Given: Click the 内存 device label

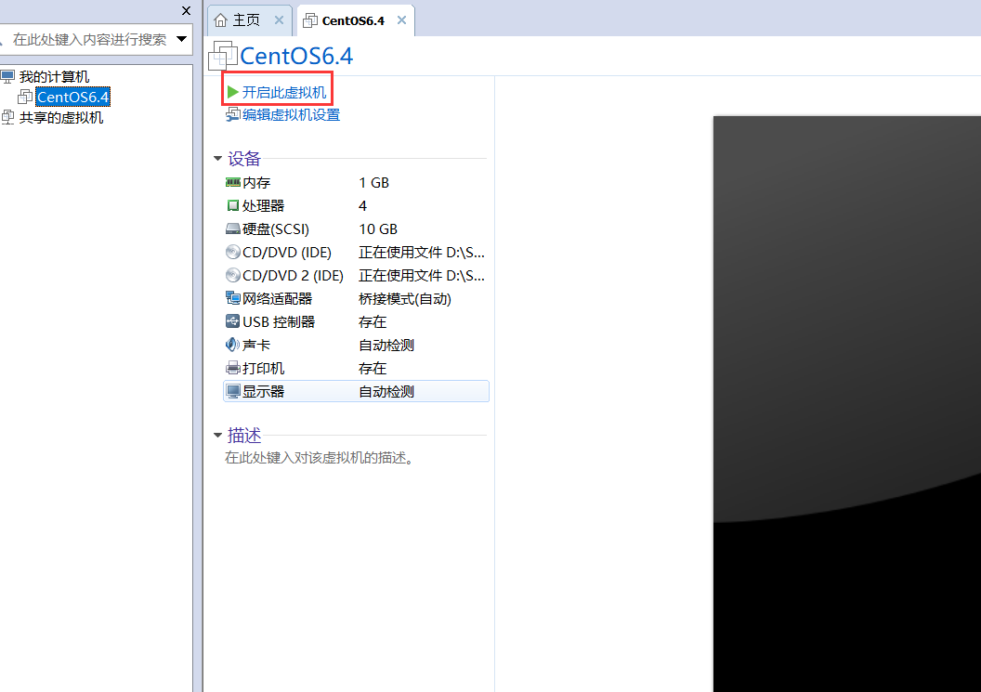Looking at the screenshot, I should coord(255,182).
